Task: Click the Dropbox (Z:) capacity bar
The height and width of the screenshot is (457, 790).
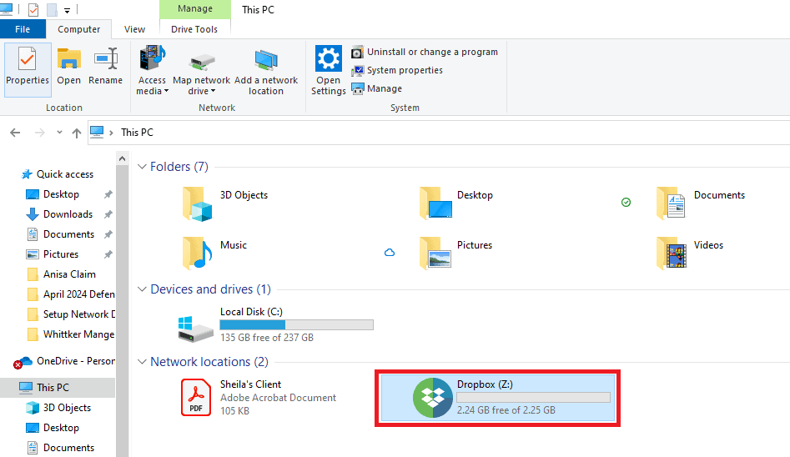Action: 534,398
